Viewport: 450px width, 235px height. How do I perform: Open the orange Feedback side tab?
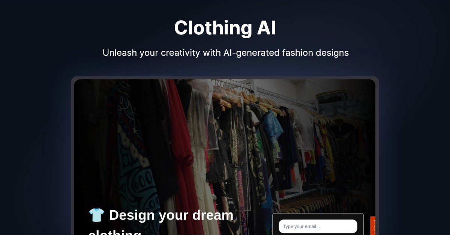pos(373,226)
